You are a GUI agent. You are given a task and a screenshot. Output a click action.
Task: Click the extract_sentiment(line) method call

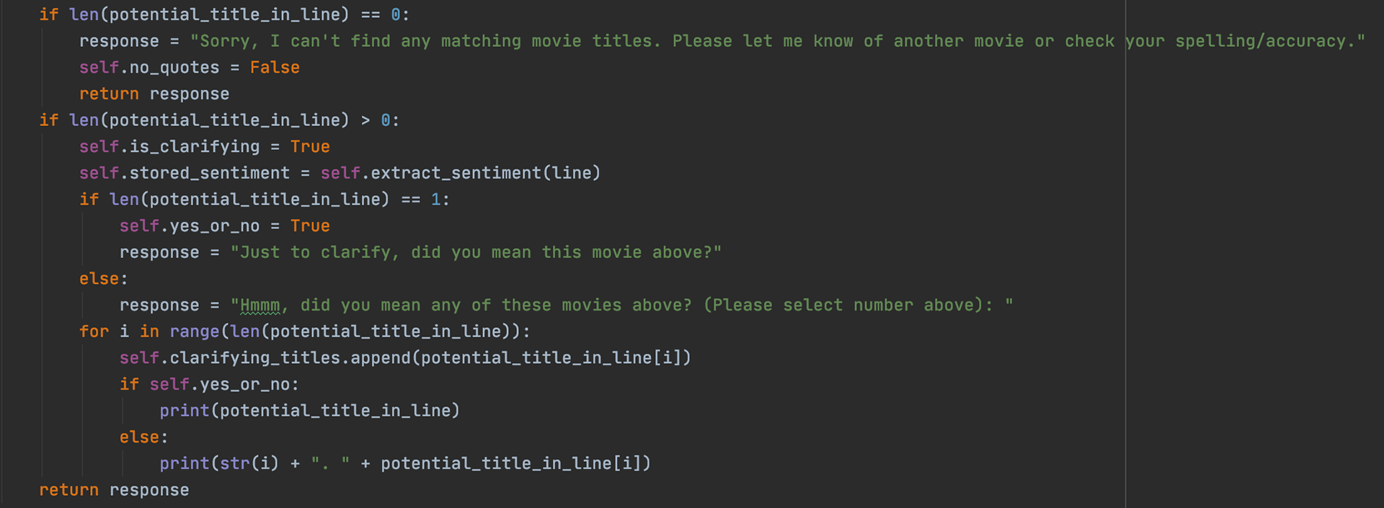tap(486, 173)
